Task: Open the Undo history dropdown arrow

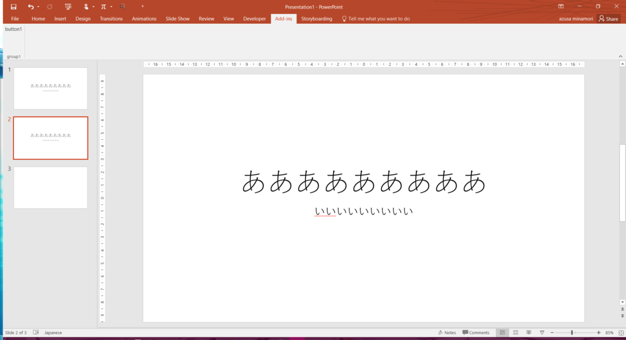Action: 39,7
